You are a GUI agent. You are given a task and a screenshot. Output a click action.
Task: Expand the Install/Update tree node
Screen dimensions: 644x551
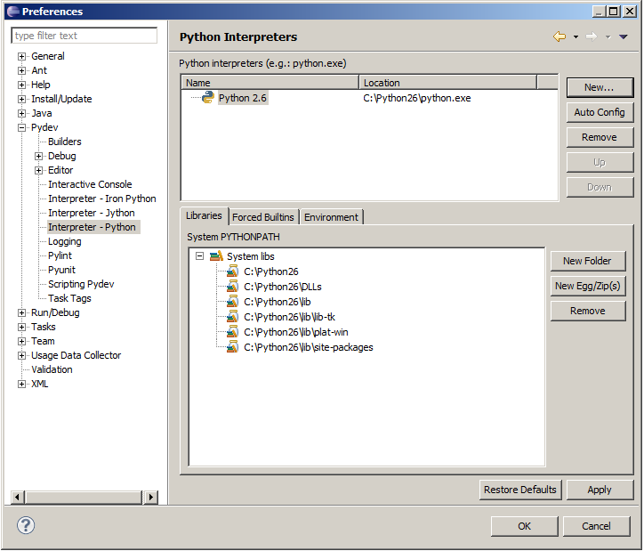[21, 99]
